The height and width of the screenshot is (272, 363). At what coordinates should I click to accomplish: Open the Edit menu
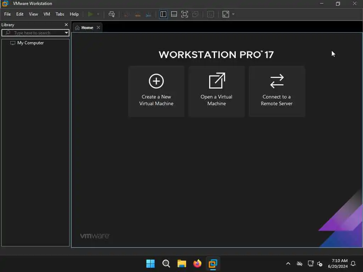pyautogui.click(x=20, y=14)
